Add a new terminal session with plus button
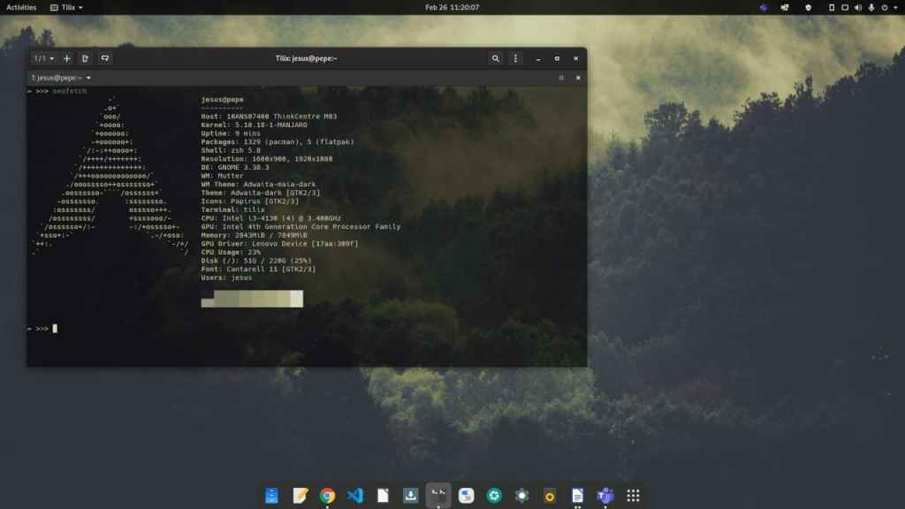Image resolution: width=905 pixels, height=509 pixels. point(66,58)
